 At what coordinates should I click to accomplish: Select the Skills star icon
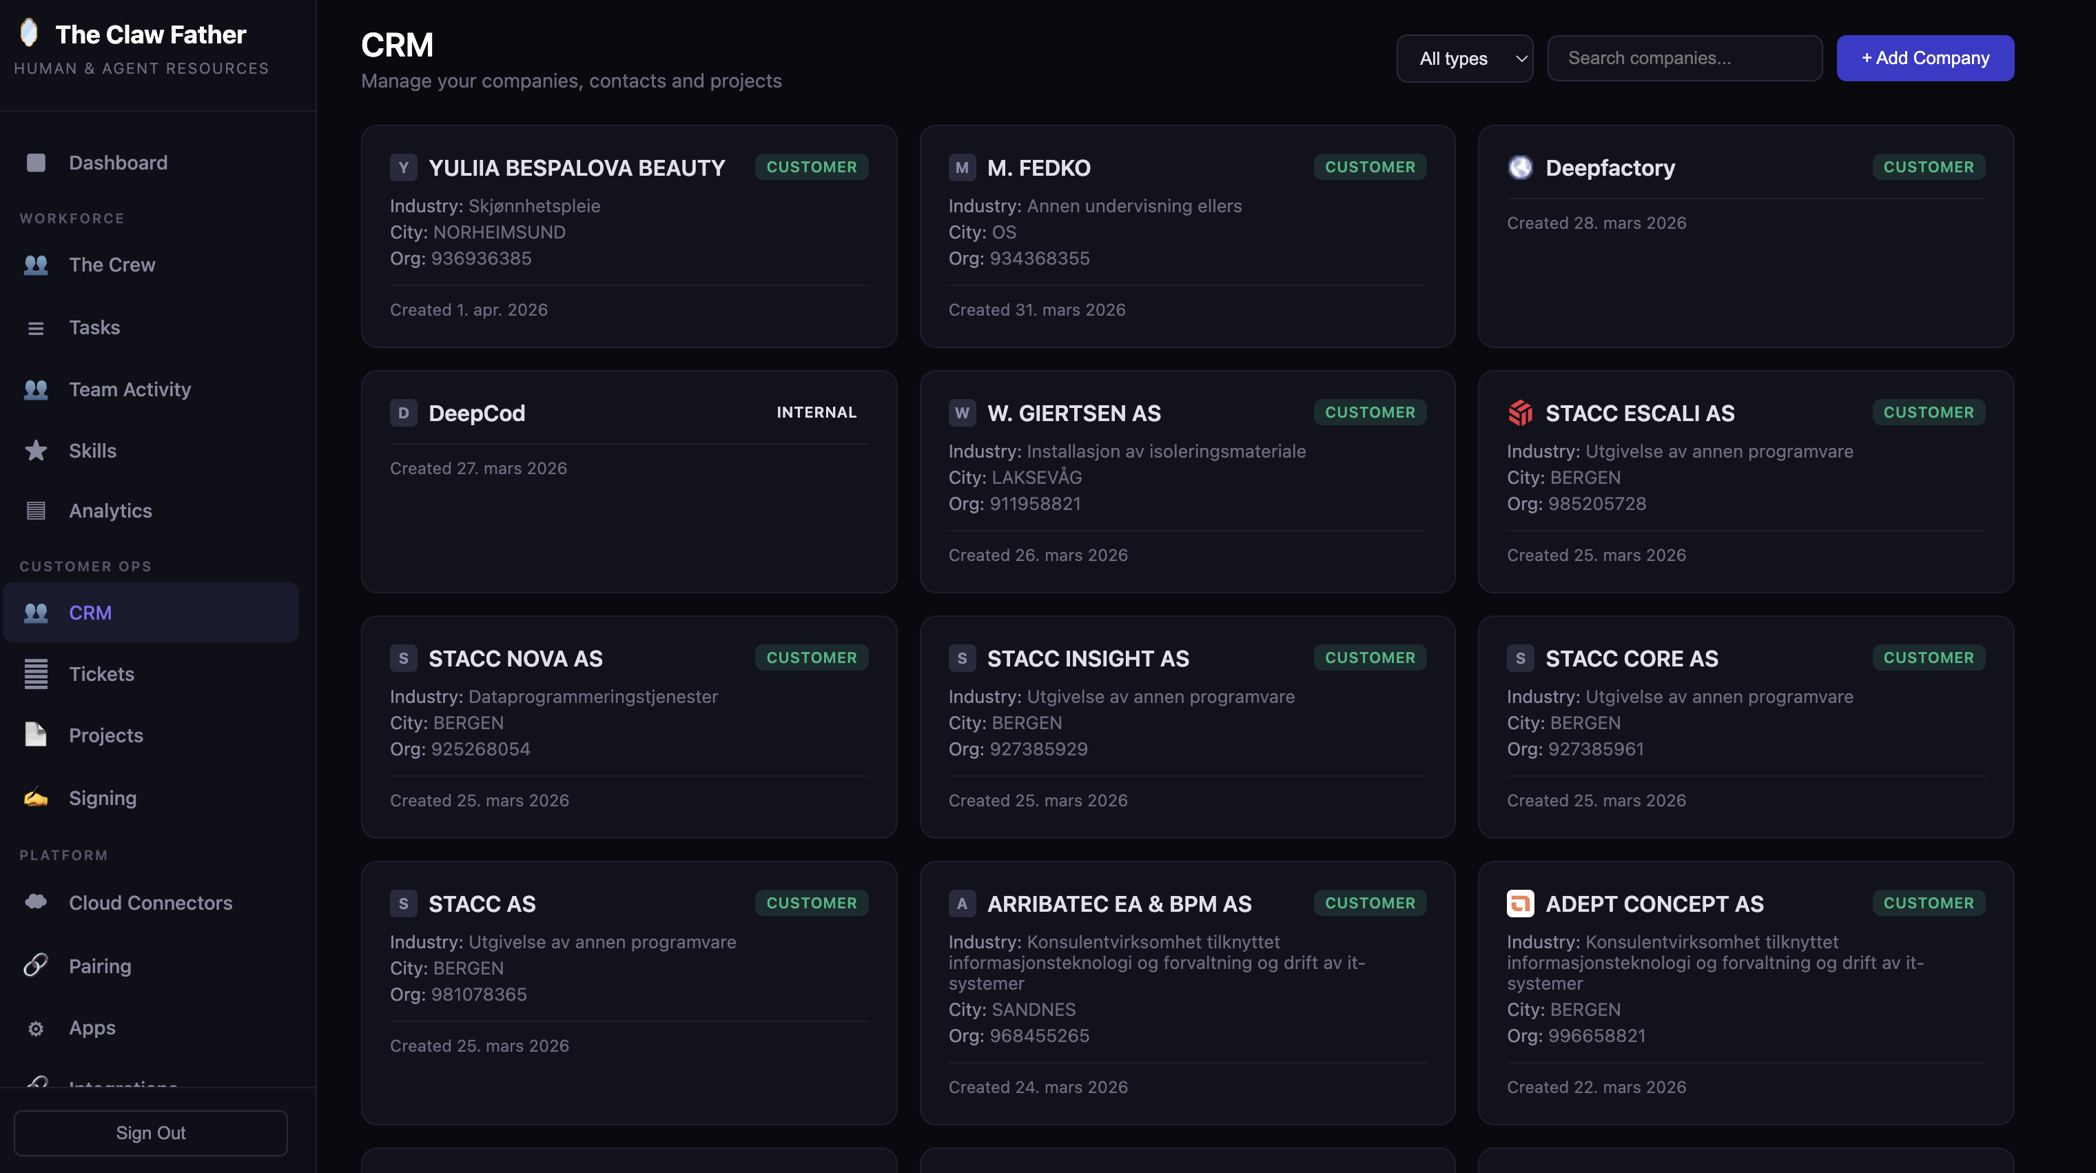click(x=36, y=450)
